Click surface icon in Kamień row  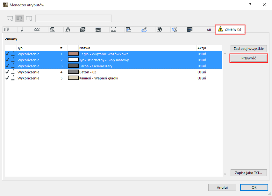13,78
